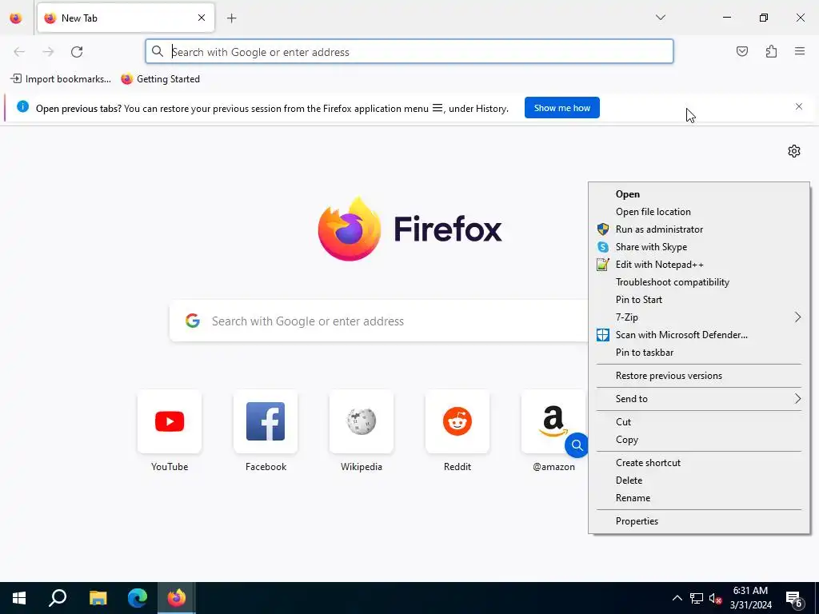Viewport: 819px width, 614px height.
Task: Open the Save to Pocket icon
Action: tap(741, 51)
